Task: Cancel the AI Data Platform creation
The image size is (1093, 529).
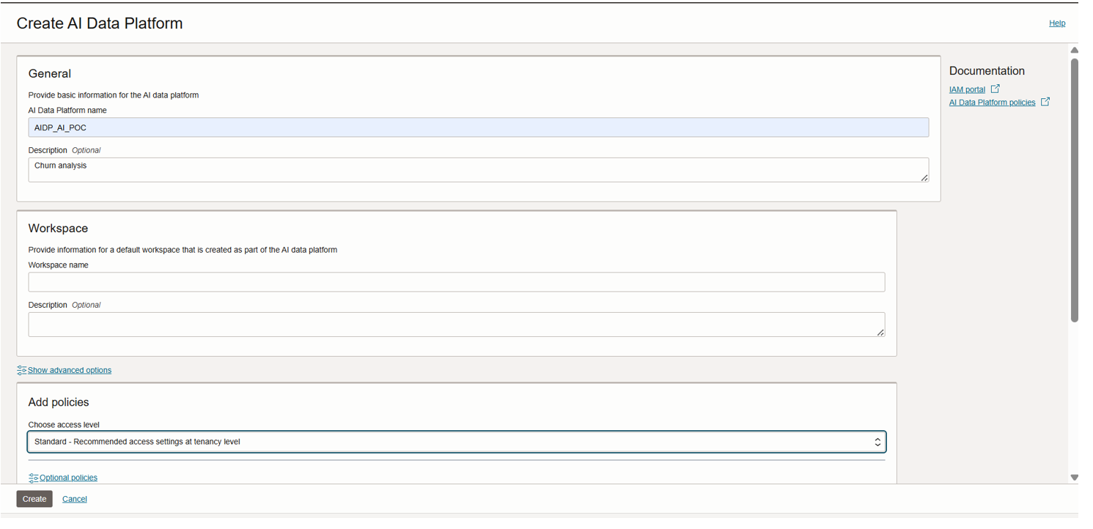Action: coord(75,499)
